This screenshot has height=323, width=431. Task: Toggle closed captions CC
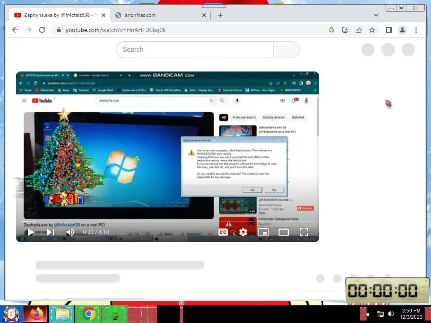(223, 232)
